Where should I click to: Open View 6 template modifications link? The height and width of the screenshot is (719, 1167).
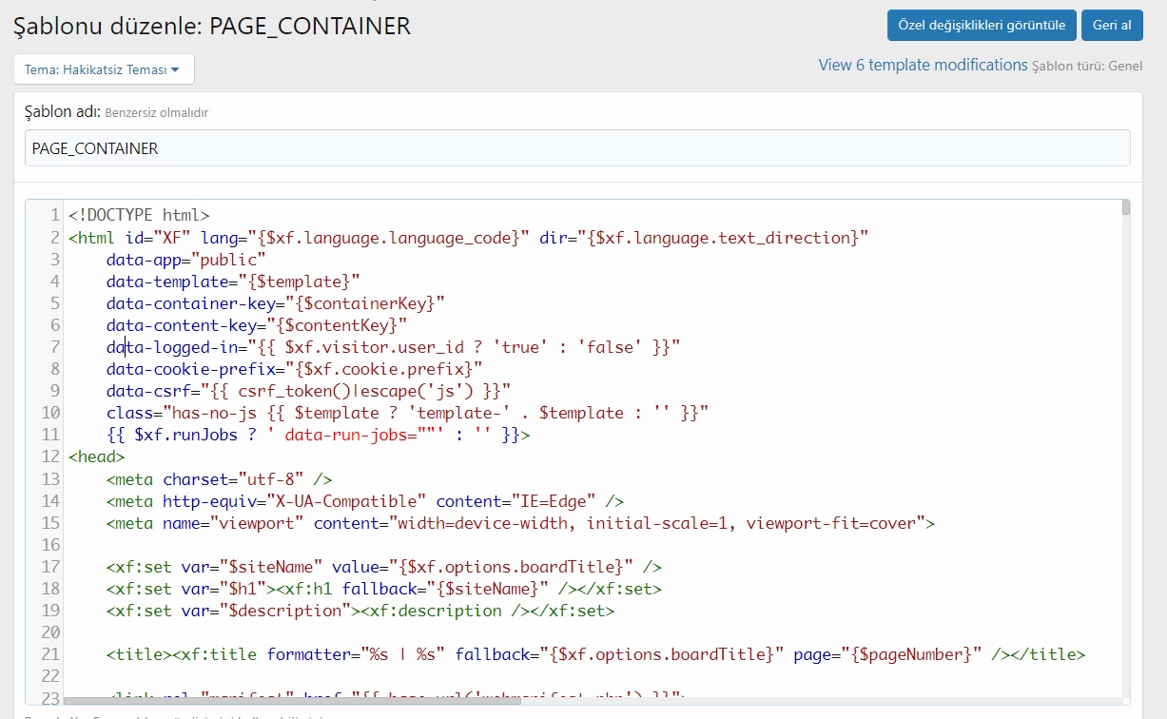pos(923,66)
